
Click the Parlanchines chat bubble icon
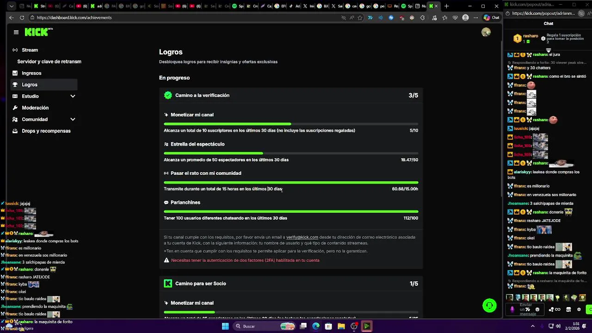pos(166,203)
